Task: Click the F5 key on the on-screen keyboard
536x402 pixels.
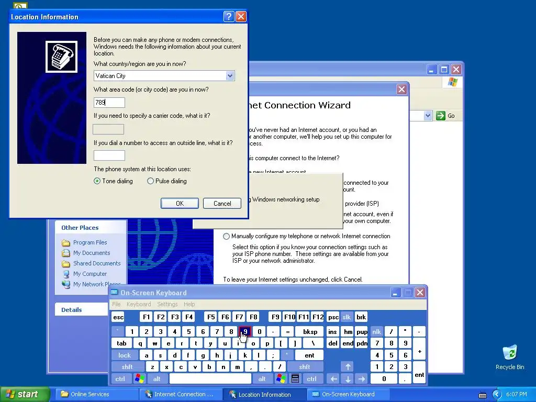Action: tap(211, 317)
